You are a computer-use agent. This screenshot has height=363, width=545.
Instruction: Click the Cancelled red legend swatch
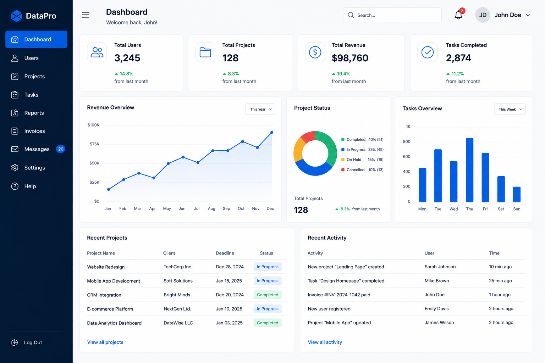tap(343, 170)
